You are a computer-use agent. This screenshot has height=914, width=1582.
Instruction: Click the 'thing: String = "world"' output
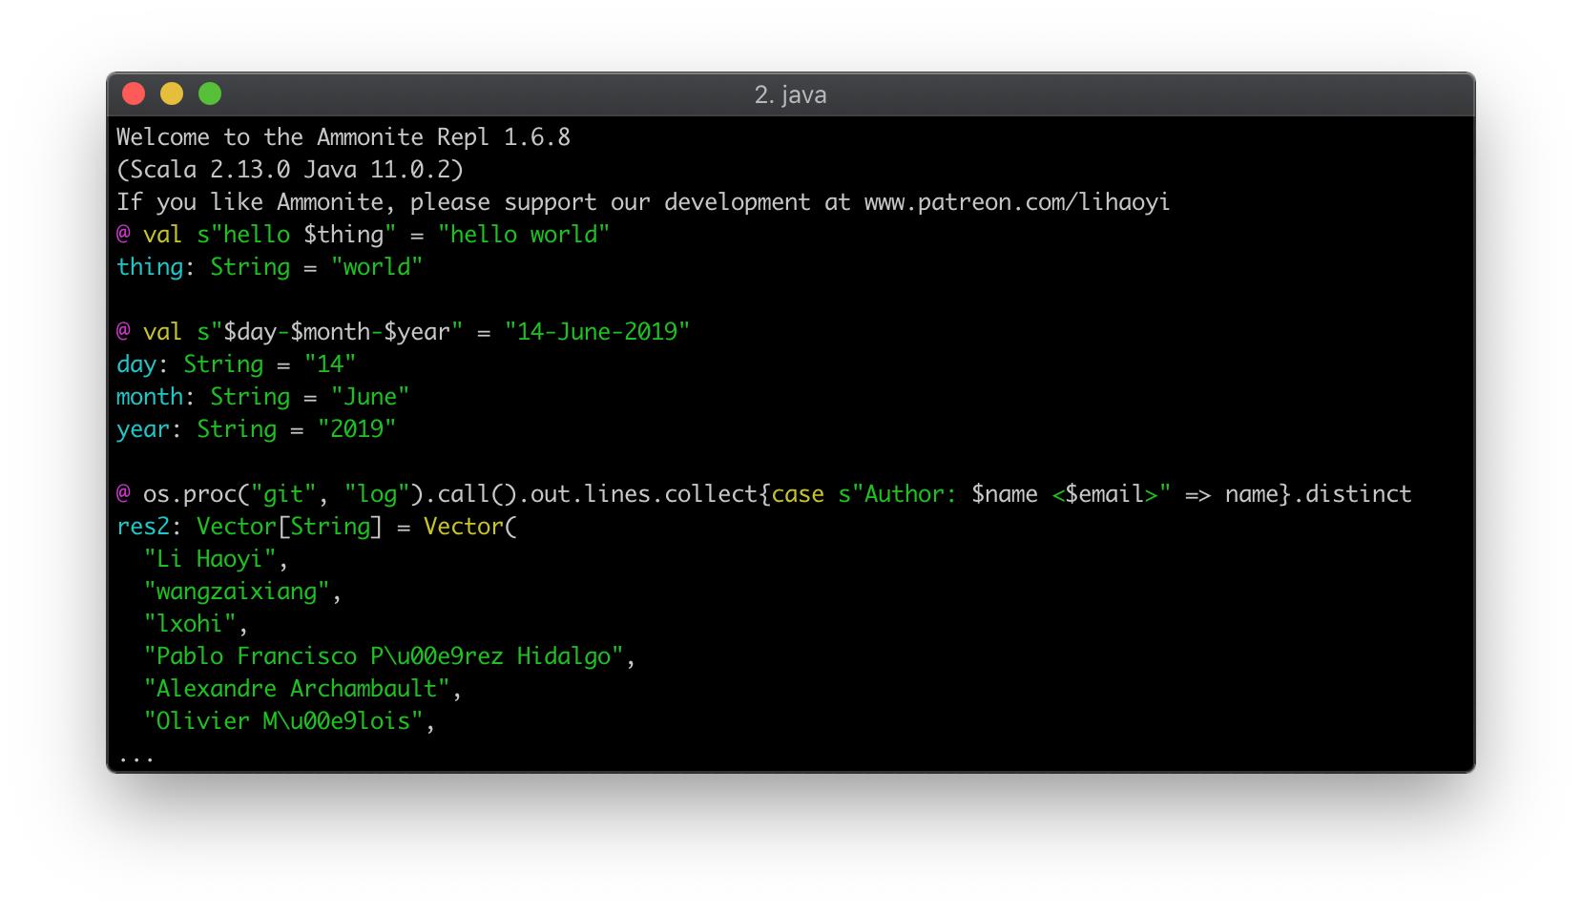pos(269,267)
